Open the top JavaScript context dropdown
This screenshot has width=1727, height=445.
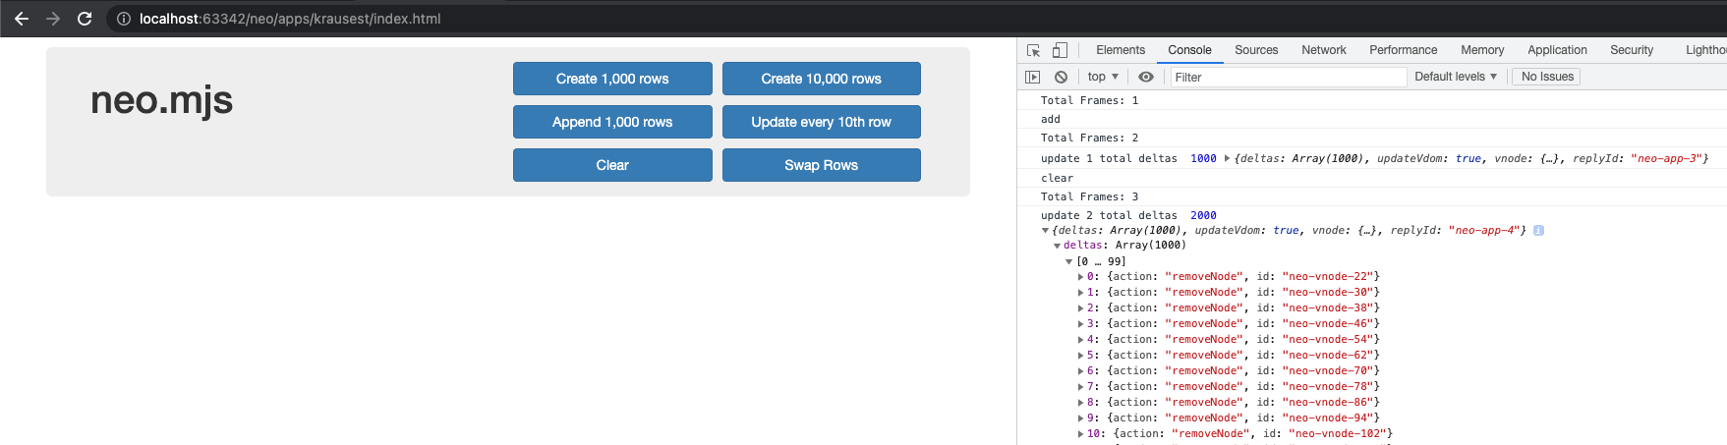[1103, 77]
